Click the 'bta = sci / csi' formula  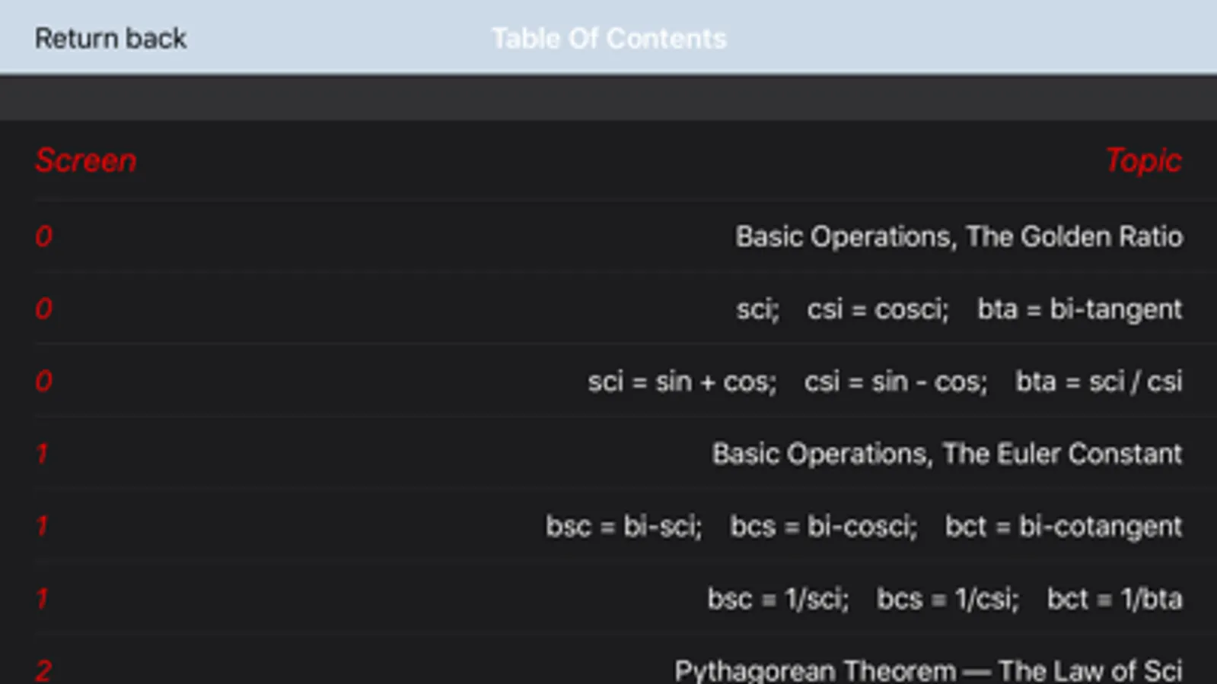point(1098,382)
